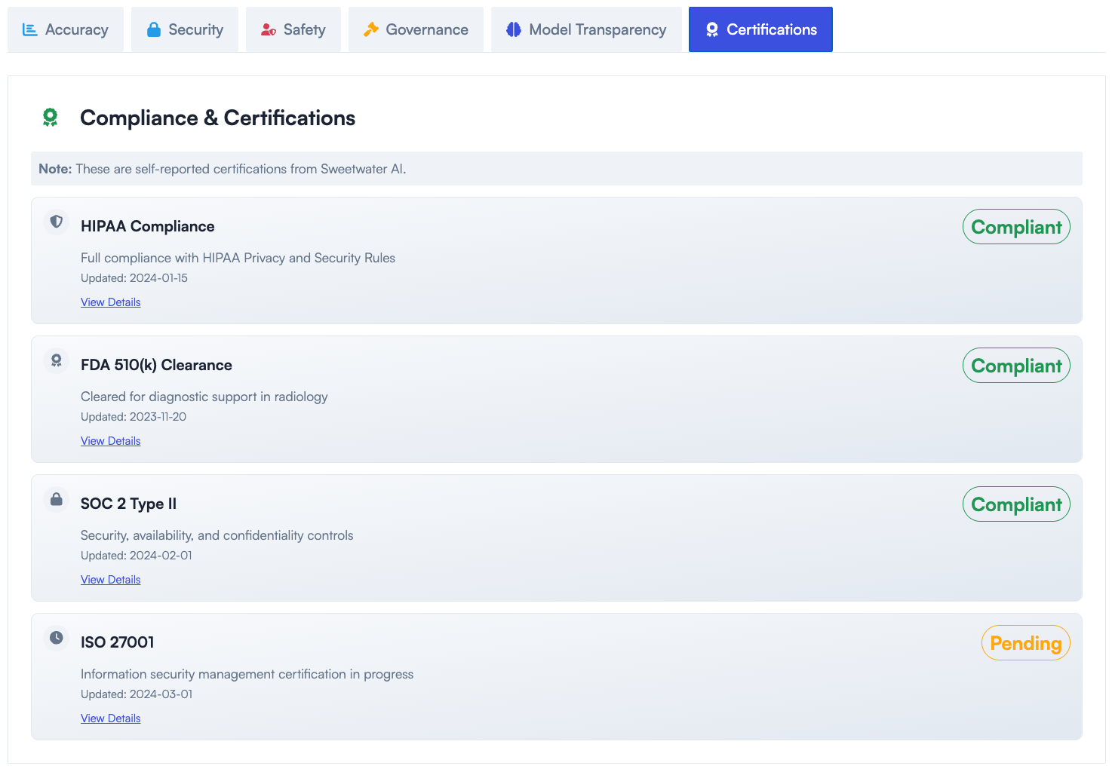Click the brain icon on Model Transparency tab
Image resolution: width=1112 pixels, height=772 pixels.
pyautogui.click(x=515, y=29)
